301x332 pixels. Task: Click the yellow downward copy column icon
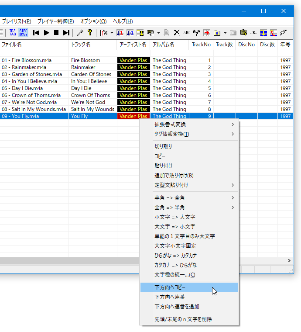click(140, 33)
